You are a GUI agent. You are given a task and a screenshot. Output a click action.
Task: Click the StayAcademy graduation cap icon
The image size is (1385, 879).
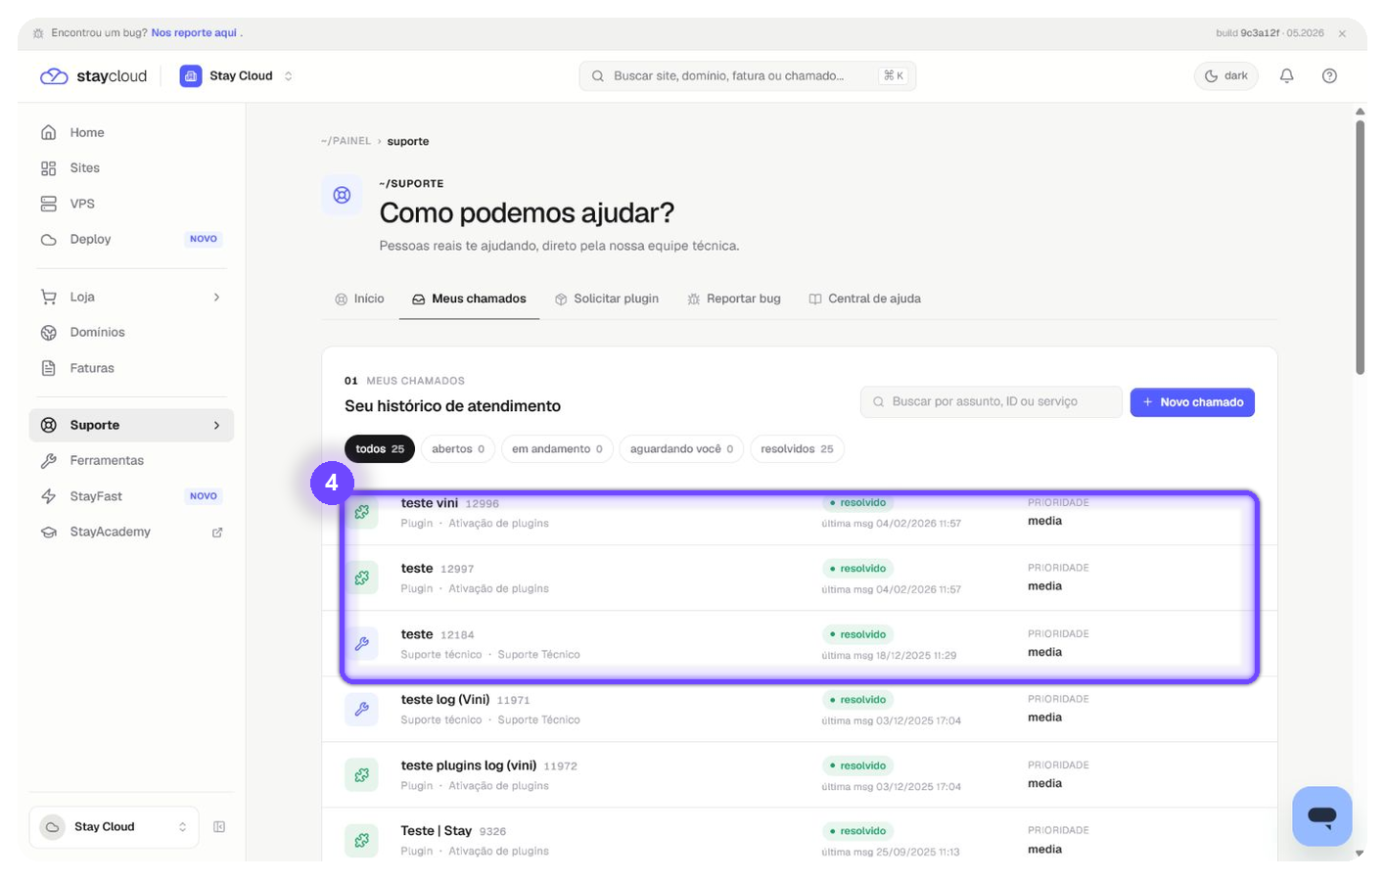pos(48,532)
